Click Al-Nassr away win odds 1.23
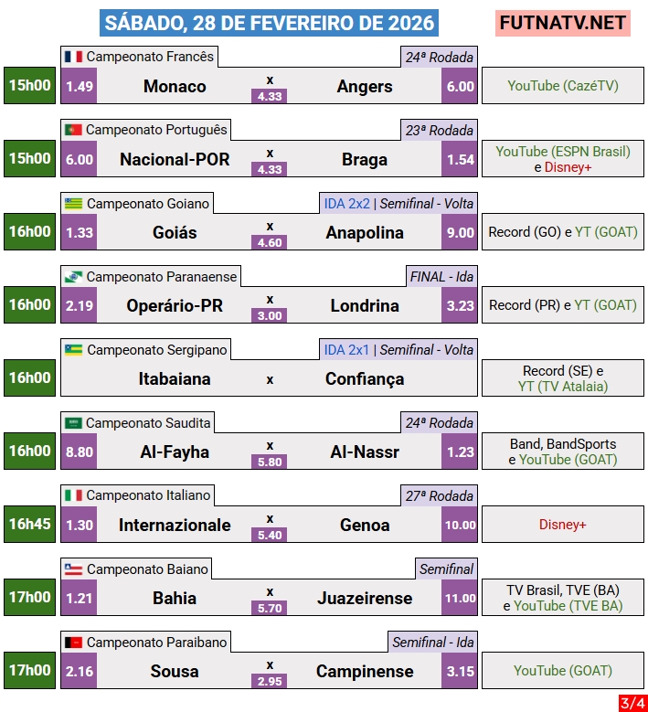This screenshot has width=648, height=712. coord(460,452)
